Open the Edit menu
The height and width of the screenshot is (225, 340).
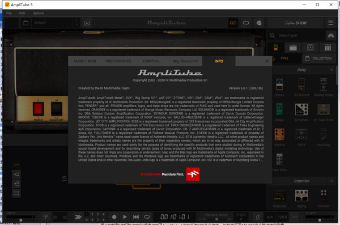click(22, 13)
